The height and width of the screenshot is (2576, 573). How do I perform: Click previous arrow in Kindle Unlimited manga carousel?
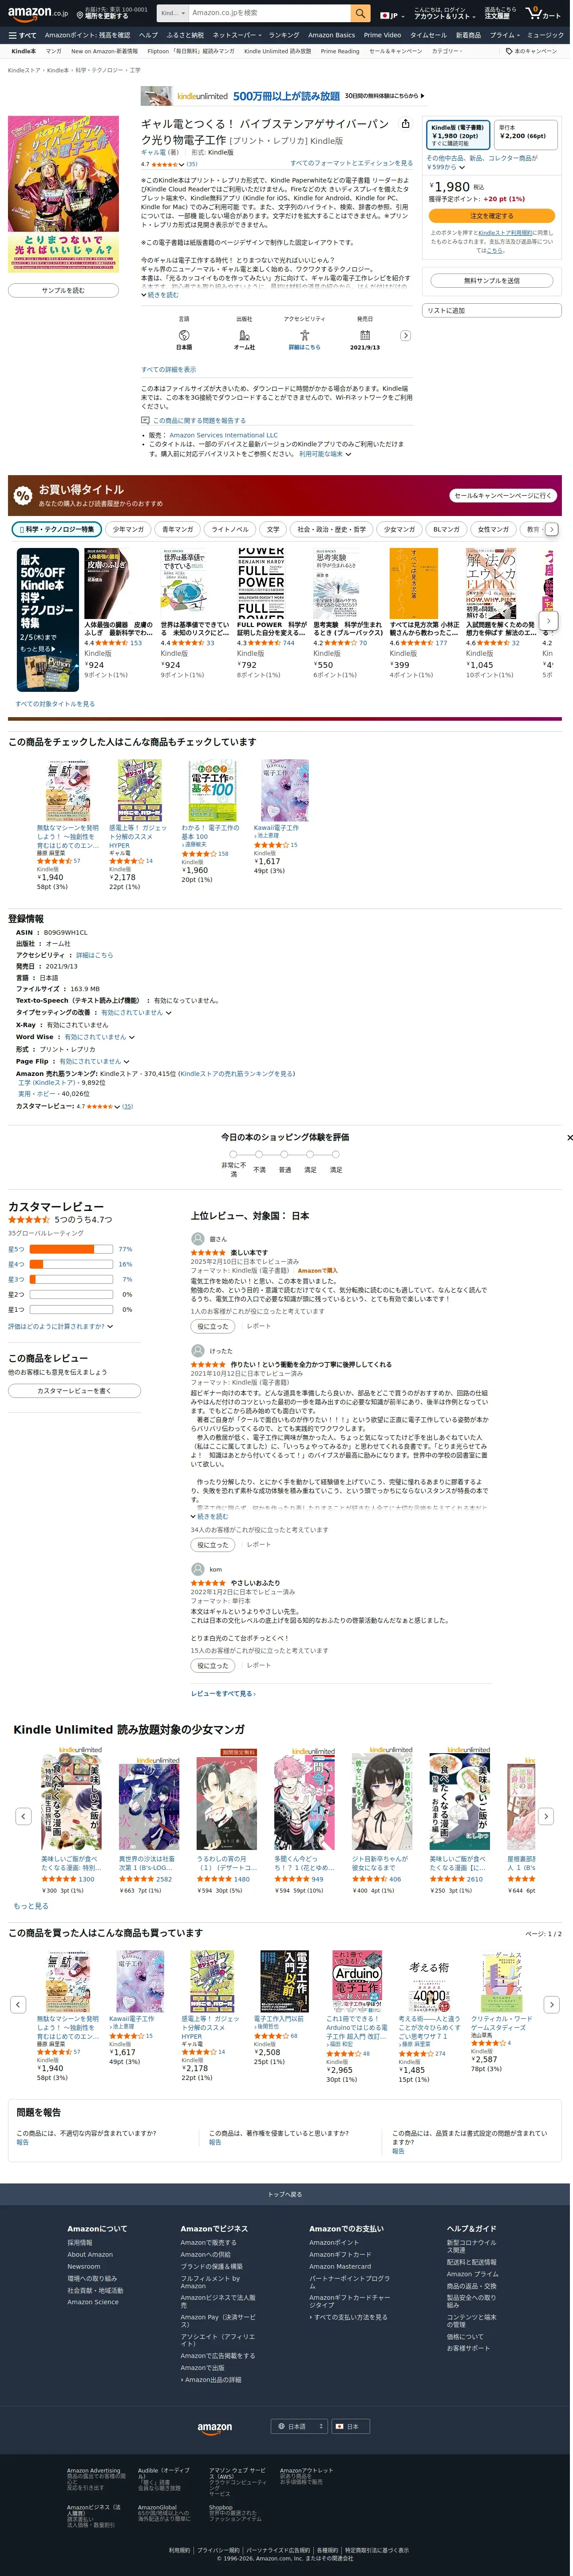[x=22, y=1816]
